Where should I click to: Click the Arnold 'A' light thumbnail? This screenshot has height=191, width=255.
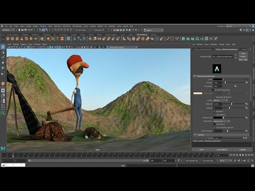(x=217, y=68)
